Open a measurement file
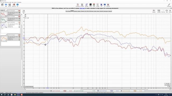 pyautogui.click(x=6, y=5)
